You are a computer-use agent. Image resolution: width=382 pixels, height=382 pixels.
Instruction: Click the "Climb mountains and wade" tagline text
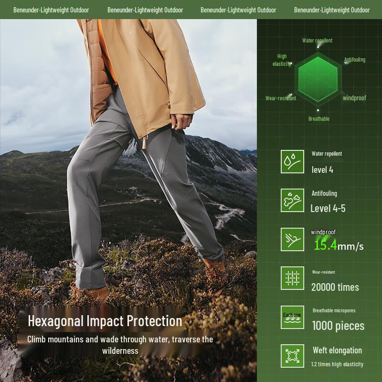pyautogui.click(x=120, y=345)
